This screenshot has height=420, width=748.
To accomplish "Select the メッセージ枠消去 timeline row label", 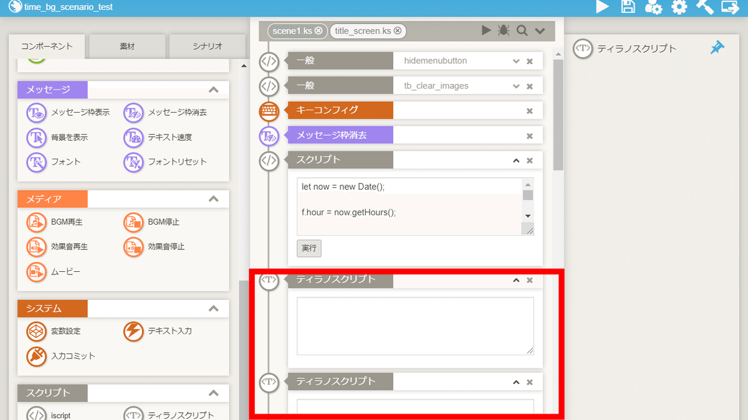I will point(340,135).
